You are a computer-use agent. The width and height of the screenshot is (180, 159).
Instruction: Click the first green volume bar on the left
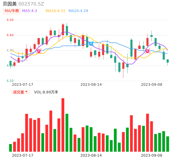point(10,148)
